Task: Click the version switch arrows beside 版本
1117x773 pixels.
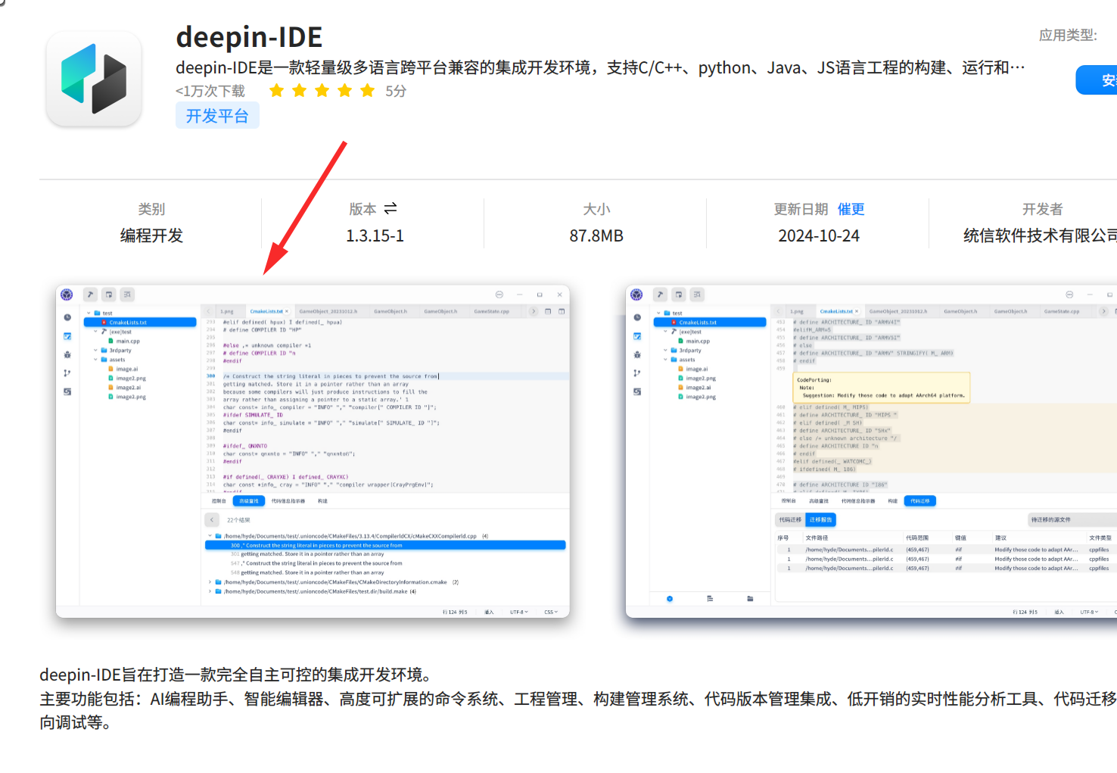Action: (390, 208)
